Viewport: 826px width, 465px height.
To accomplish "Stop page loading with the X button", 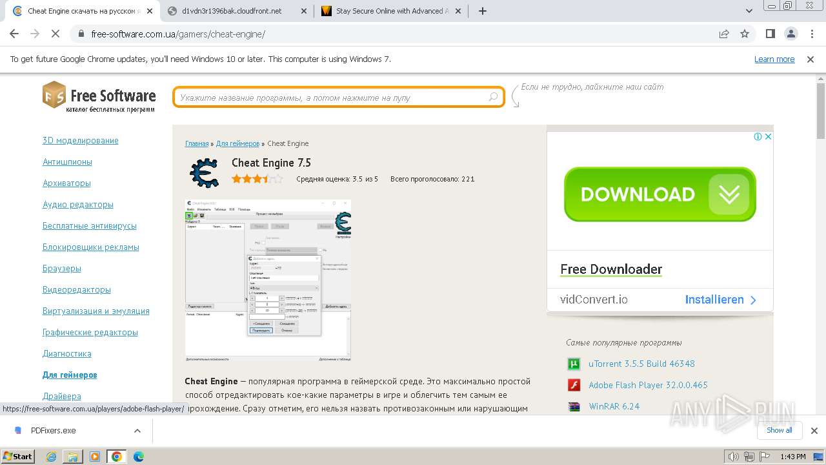I will pyautogui.click(x=55, y=34).
